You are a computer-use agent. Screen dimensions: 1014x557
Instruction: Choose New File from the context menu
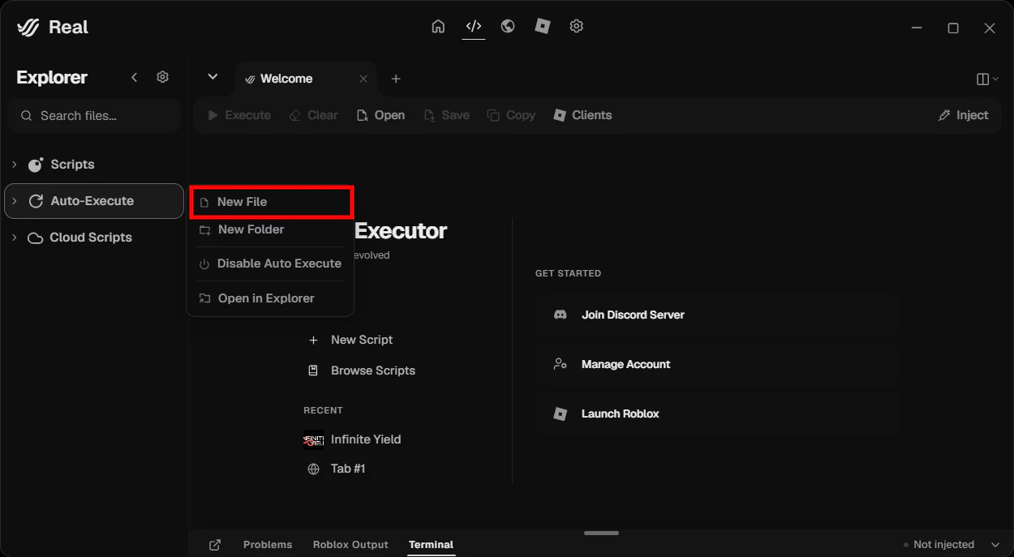pyautogui.click(x=271, y=202)
